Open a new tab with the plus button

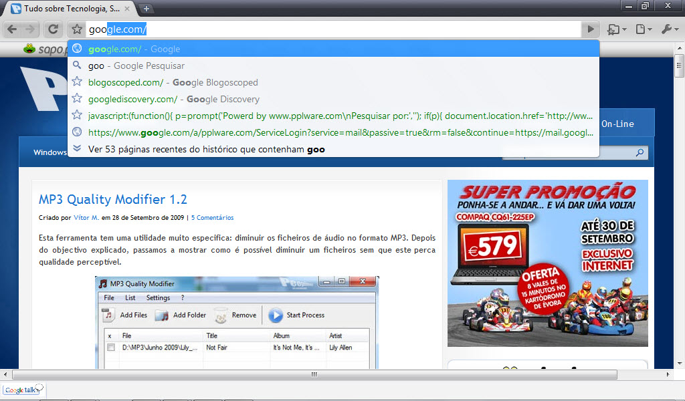[x=146, y=8]
